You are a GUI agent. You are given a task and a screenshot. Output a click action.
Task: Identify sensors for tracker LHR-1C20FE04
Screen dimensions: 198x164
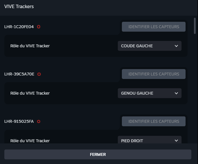[154, 27]
